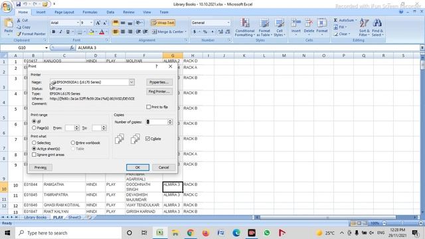
Task: Click the Print dialog help question mark
Action: click(x=157, y=66)
